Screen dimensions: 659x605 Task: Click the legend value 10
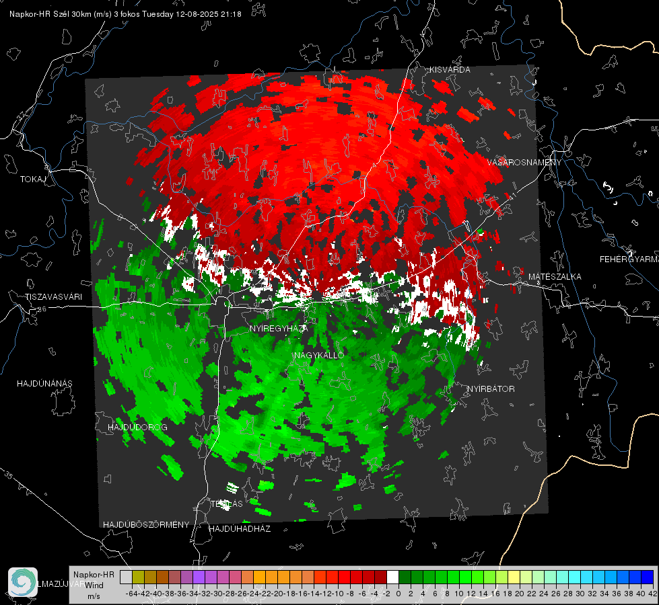(459, 594)
